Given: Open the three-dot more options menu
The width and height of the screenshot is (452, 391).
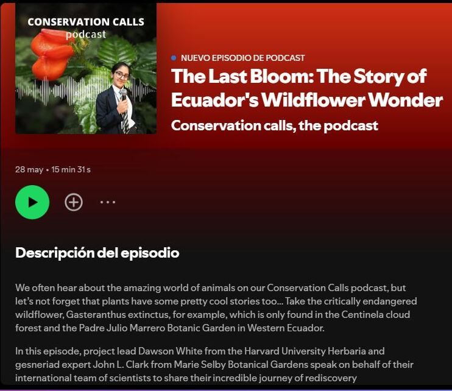Looking at the screenshot, I should pyautogui.click(x=108, y=202).
